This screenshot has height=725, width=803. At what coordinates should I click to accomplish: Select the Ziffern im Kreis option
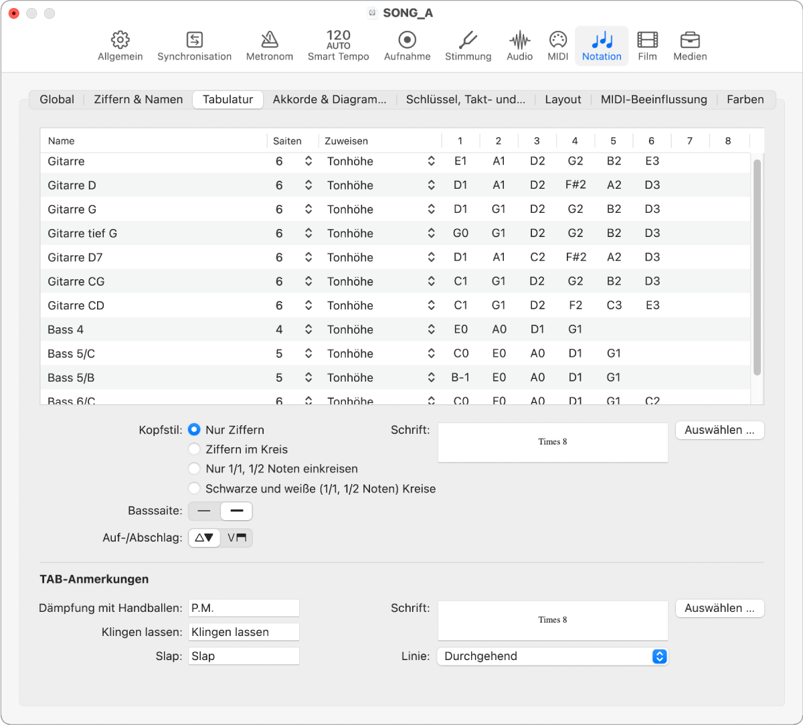[195, 449]
